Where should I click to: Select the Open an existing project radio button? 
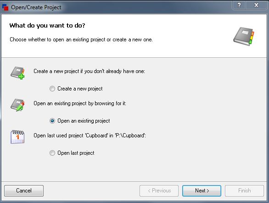pyautogui.click(x=52, y=121)
